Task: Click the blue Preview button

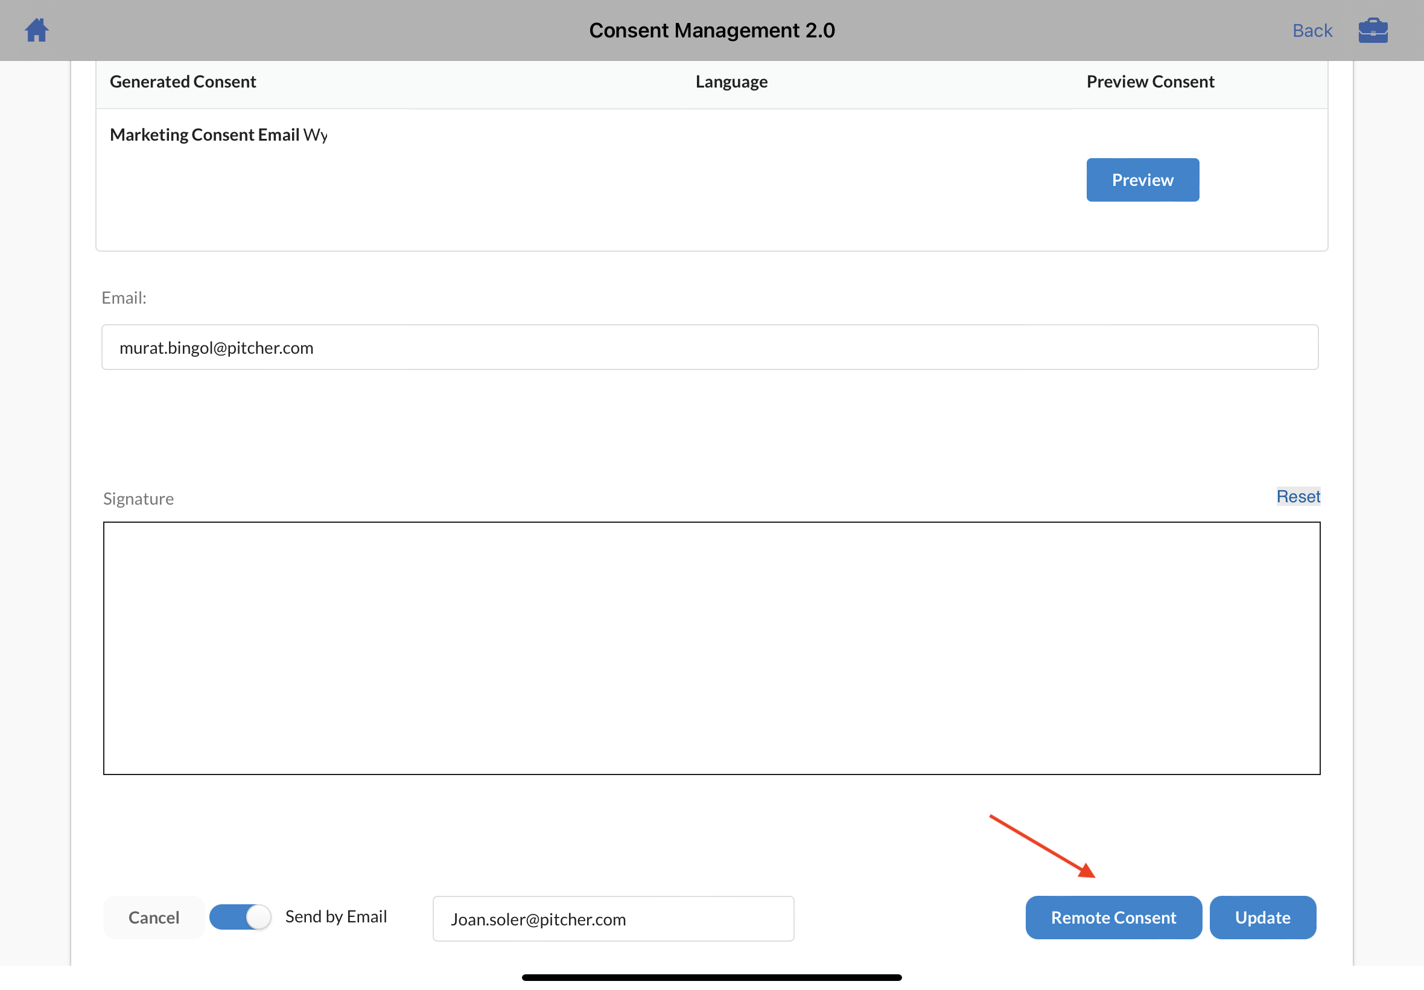Action: point(1142,180)
